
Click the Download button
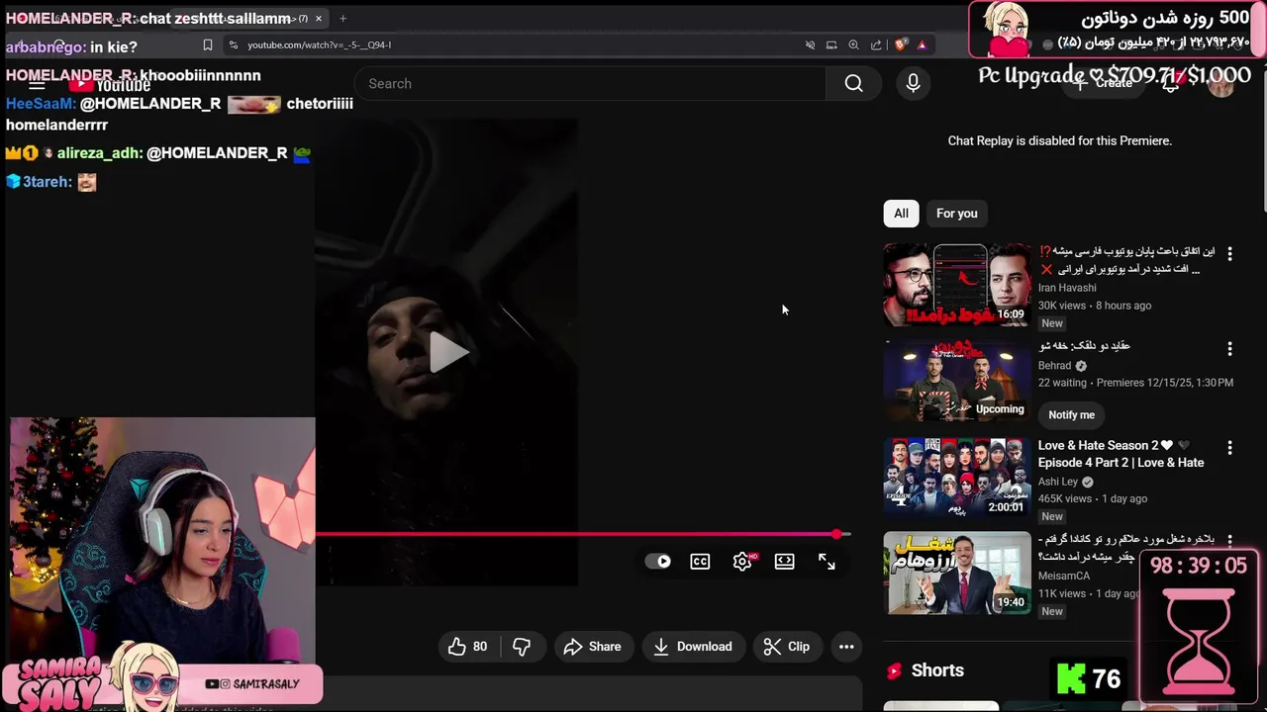[693, 647]
